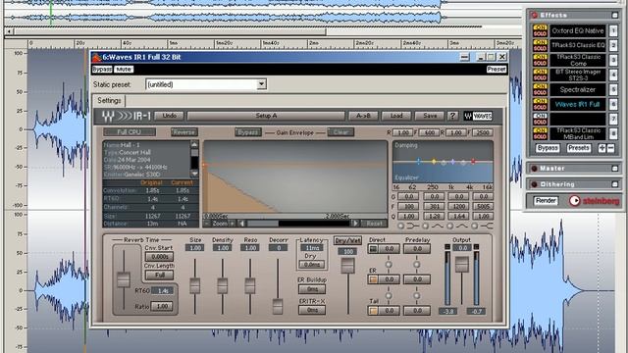Select the Settings tab
628x353 pixels.
tap(109, 101)
